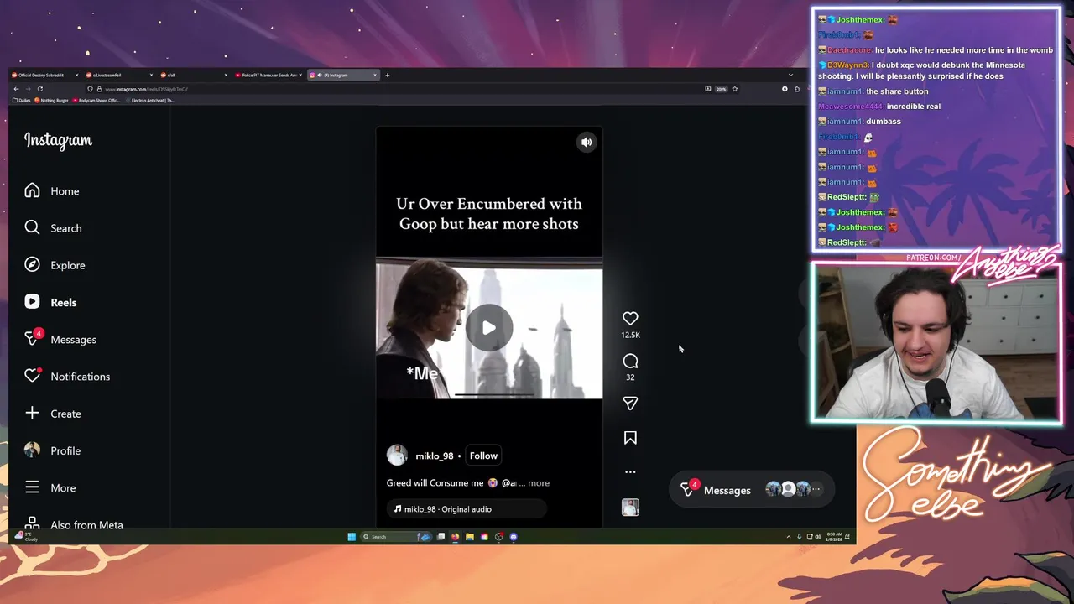Open the Notifications heart icon
This screenshot has width=1074, height=604.
click(x=32, y=375)
